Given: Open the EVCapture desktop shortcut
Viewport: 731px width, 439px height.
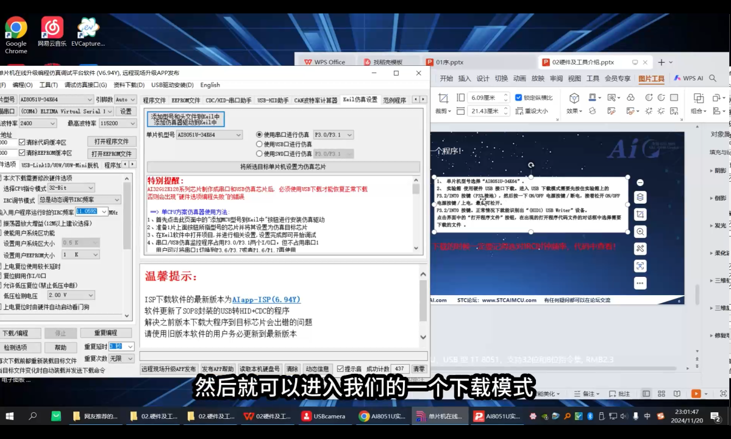Looking at the screenshot, I should 88,32.
